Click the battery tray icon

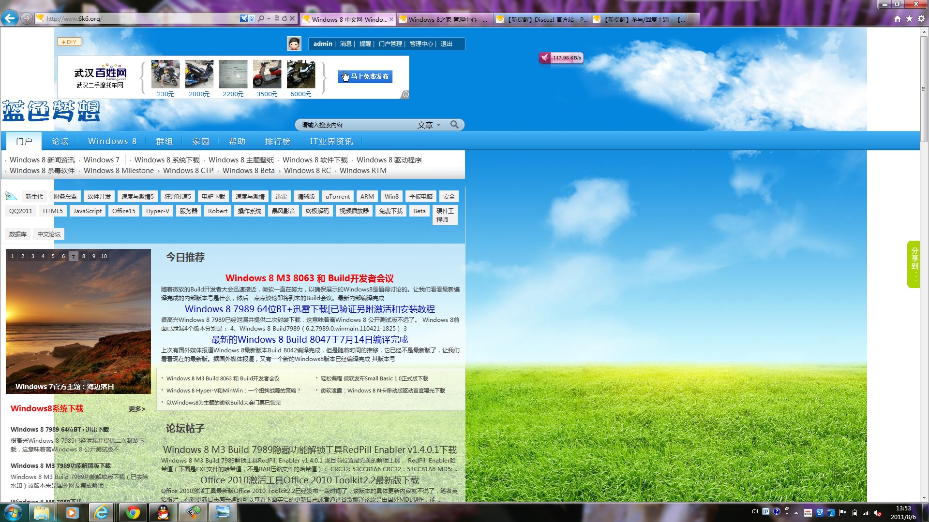[x=854, y=512]
